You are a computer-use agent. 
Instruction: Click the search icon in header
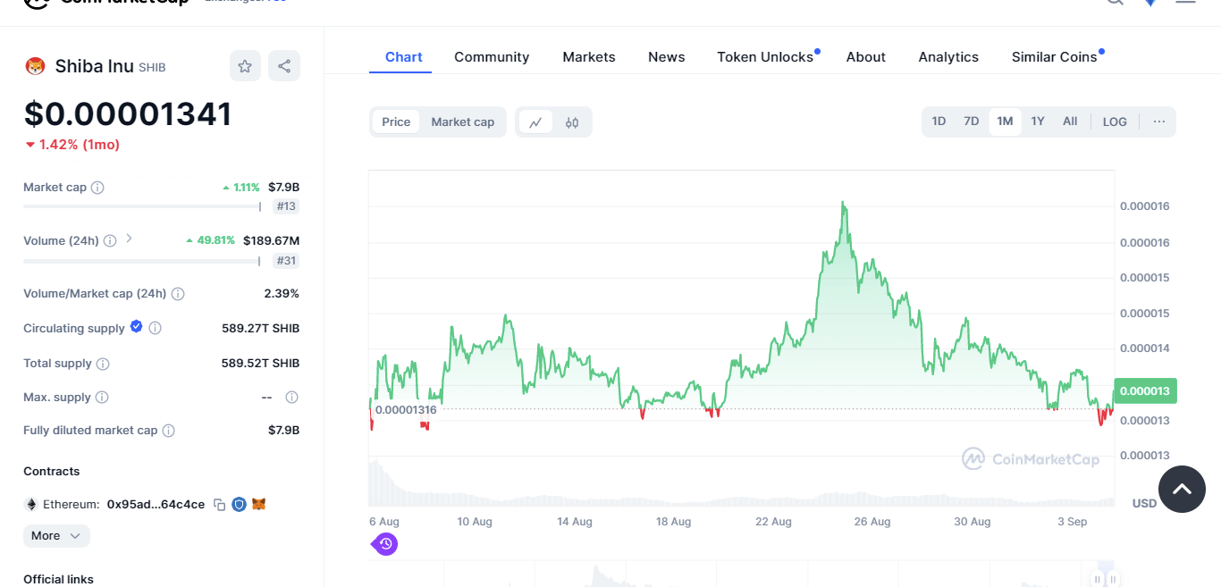point(1115,3)
